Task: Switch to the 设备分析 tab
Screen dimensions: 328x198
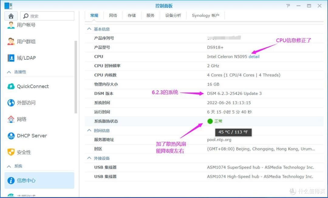Action: point(173,16)
